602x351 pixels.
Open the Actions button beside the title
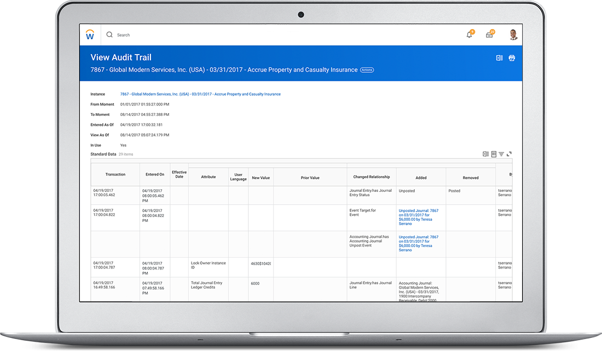click(367, 70)
